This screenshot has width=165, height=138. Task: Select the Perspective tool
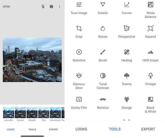click(127, 32)
